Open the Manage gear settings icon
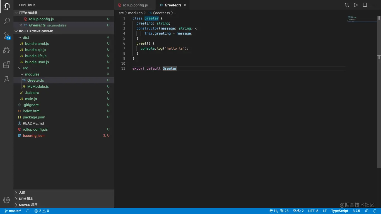The image size is (381, 214). pos(7,200)
